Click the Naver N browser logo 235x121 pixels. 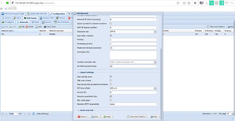tap(7, 3)
